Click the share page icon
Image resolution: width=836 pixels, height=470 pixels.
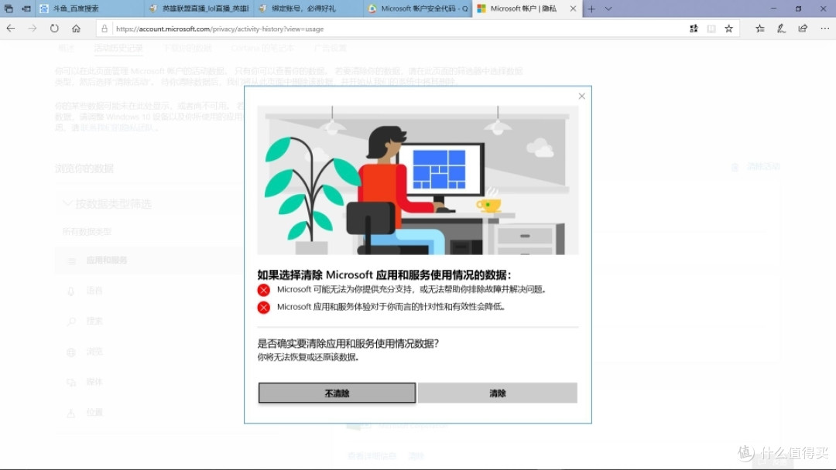click(x=803, y=29)
